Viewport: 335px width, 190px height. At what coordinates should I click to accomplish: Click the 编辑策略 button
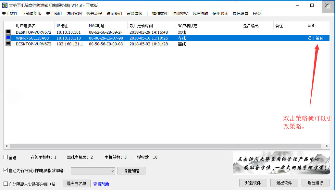coord(131,171)
